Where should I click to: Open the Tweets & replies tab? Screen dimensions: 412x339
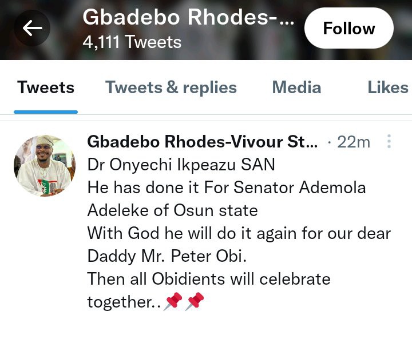click(x=171, y=87)
